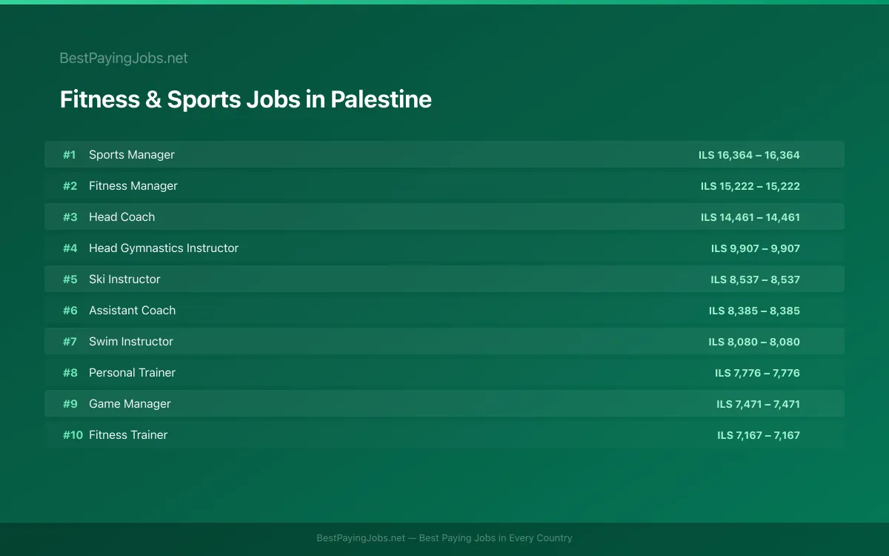The height and width of the screenshot is (556, 889).
Task: Click the BestPayingJobs.net header text
Action: pyautogui.click(x=124, y=58)
